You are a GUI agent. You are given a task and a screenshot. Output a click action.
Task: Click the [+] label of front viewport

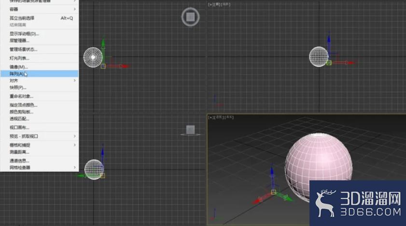click(211, 4)
